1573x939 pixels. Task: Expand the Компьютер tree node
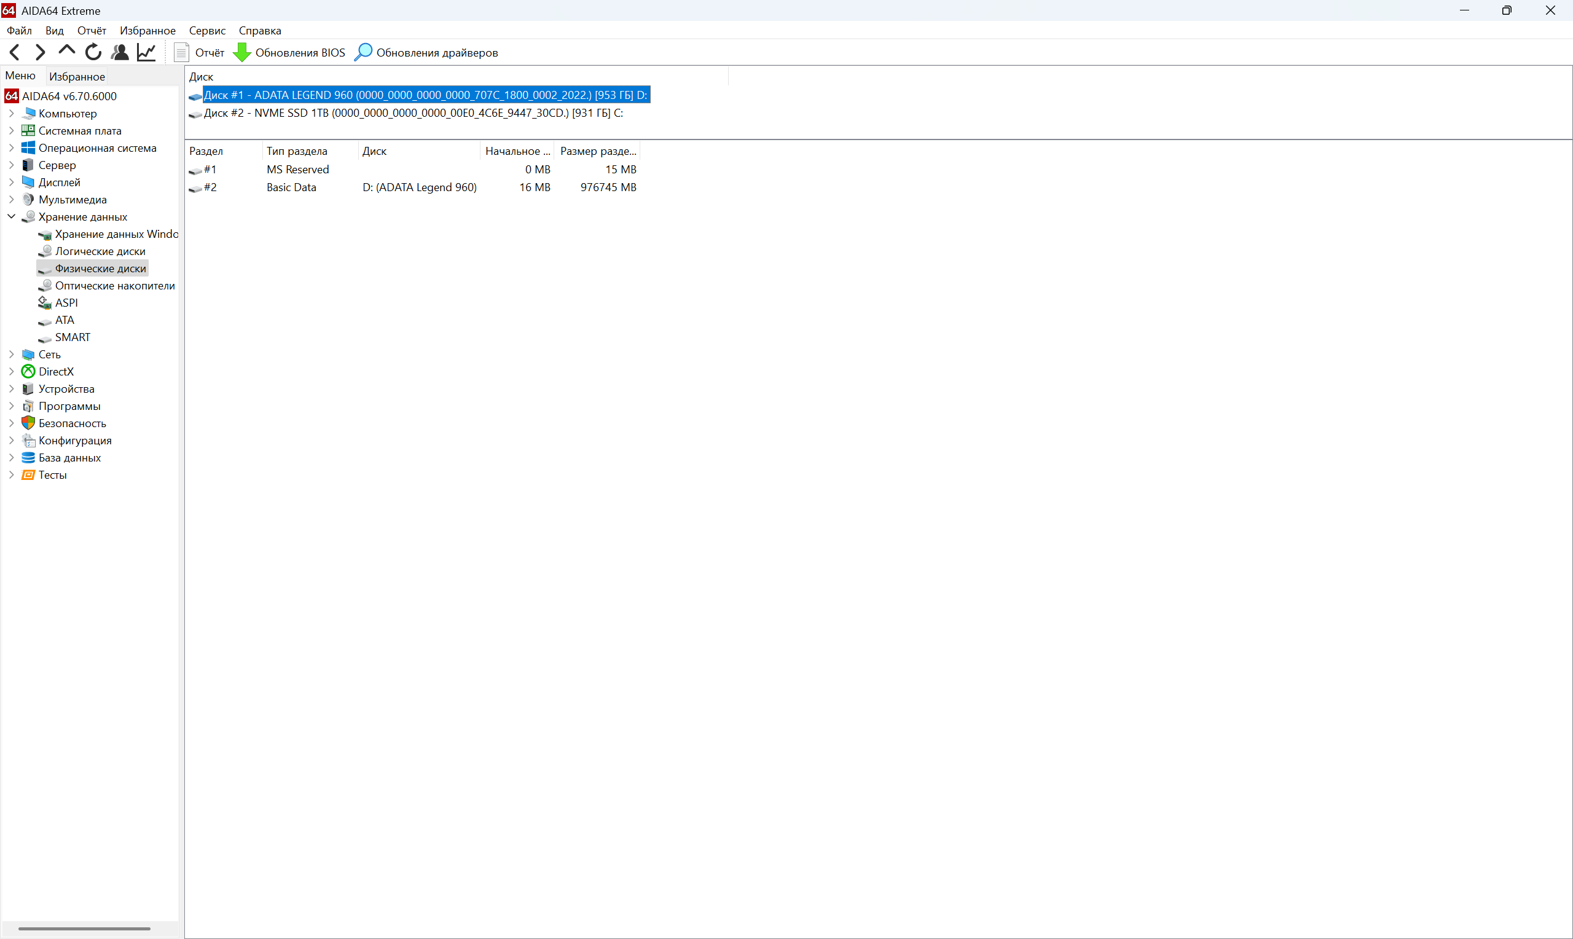tap(12, 113)
